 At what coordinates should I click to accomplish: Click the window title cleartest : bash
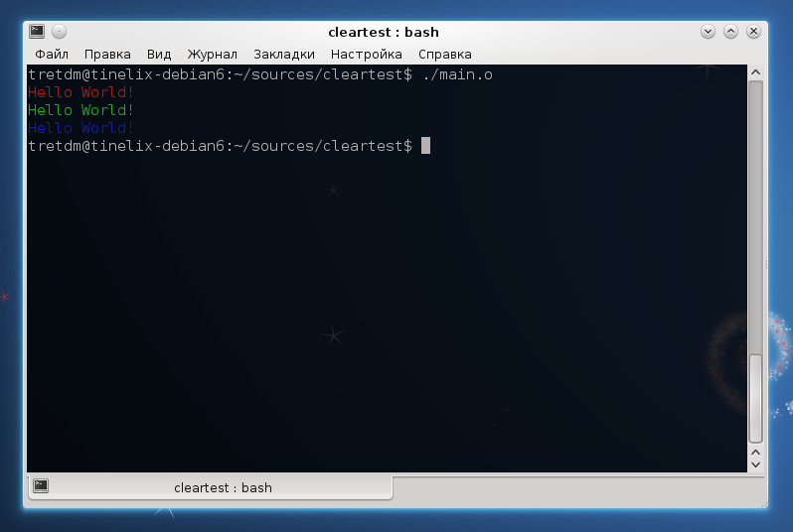pyautogui.click(x=384, y=32)
